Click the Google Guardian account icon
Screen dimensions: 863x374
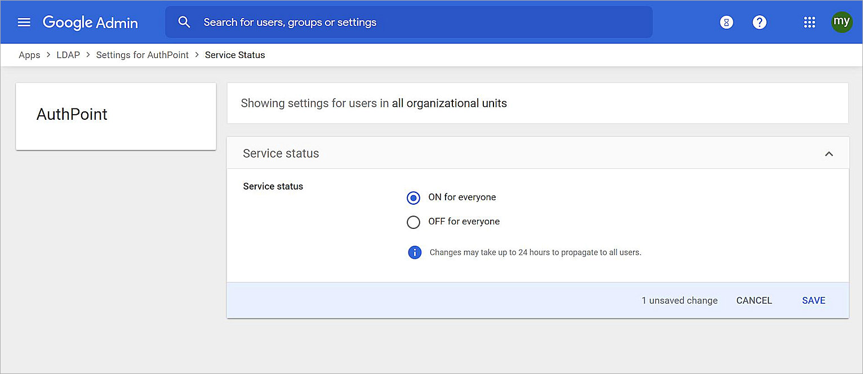pos(726,22)
